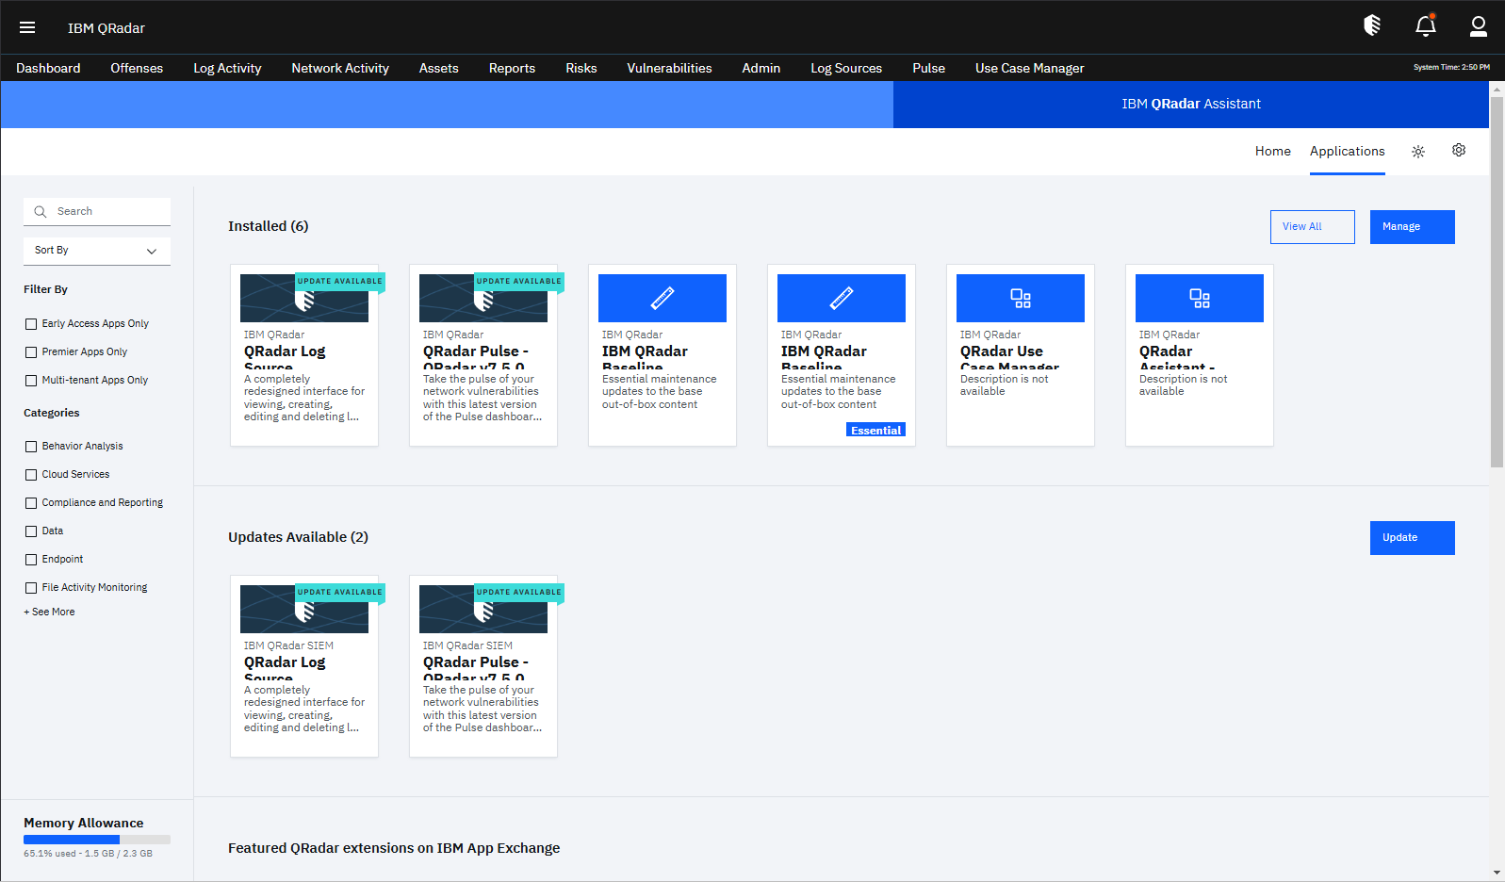Open the Log Sources tab
Screen dimensions: 1505x882
pyautogui.click(x=846, y=68)
